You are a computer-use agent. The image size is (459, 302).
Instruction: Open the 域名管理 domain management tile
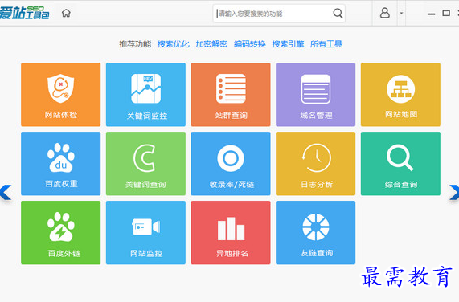pos(316,95)
